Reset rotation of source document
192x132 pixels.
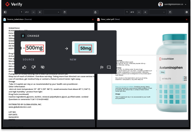coord(65,12)
